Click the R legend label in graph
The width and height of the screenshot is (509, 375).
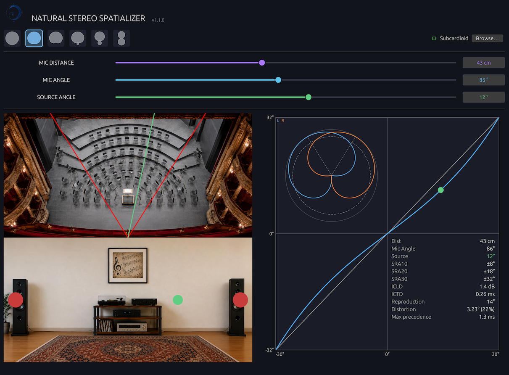pyautogui.click(x=283, y=121)
